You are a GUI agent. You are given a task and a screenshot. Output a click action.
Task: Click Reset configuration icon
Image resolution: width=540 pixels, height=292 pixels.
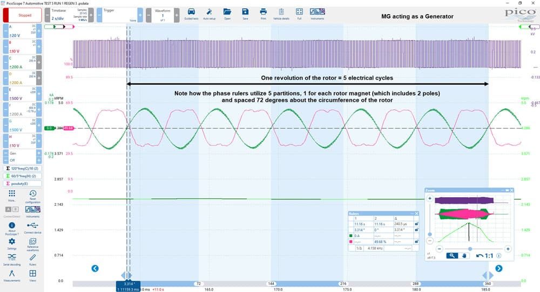pyautogui.click(x=33, y=196)
